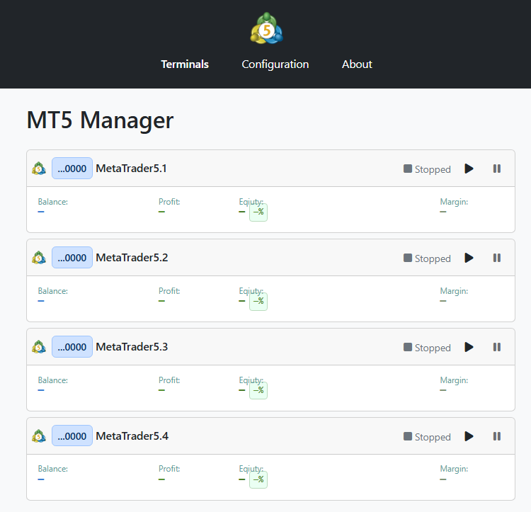
Task: Click the Profit label in MetaTrader5.3 card
Action: click(169, 380)
